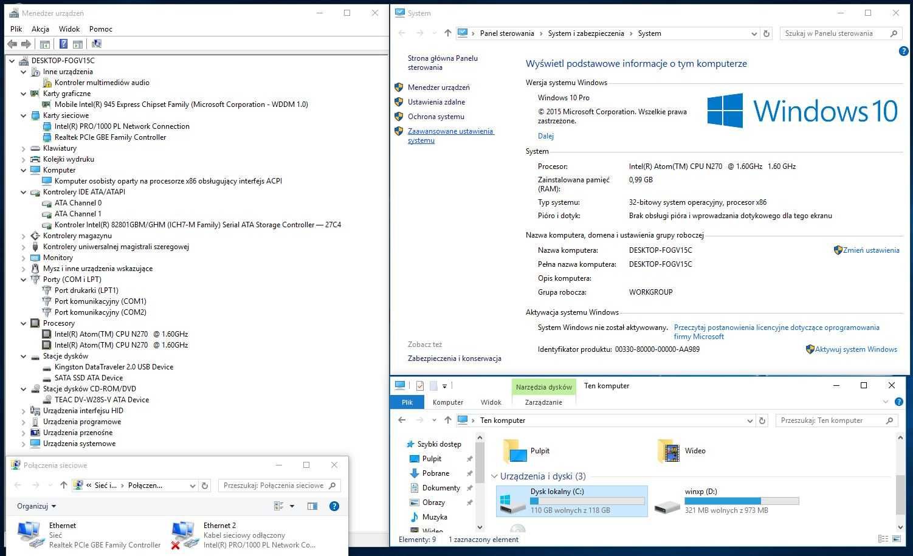Screen dimensions: 913x556
Task: Open Zabezpieczenia i konserwacja link
Action: 455,359
